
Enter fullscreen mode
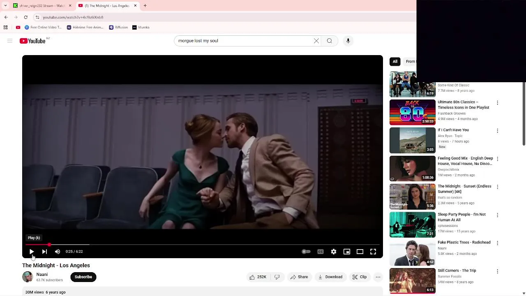click(x=373, y=252)
